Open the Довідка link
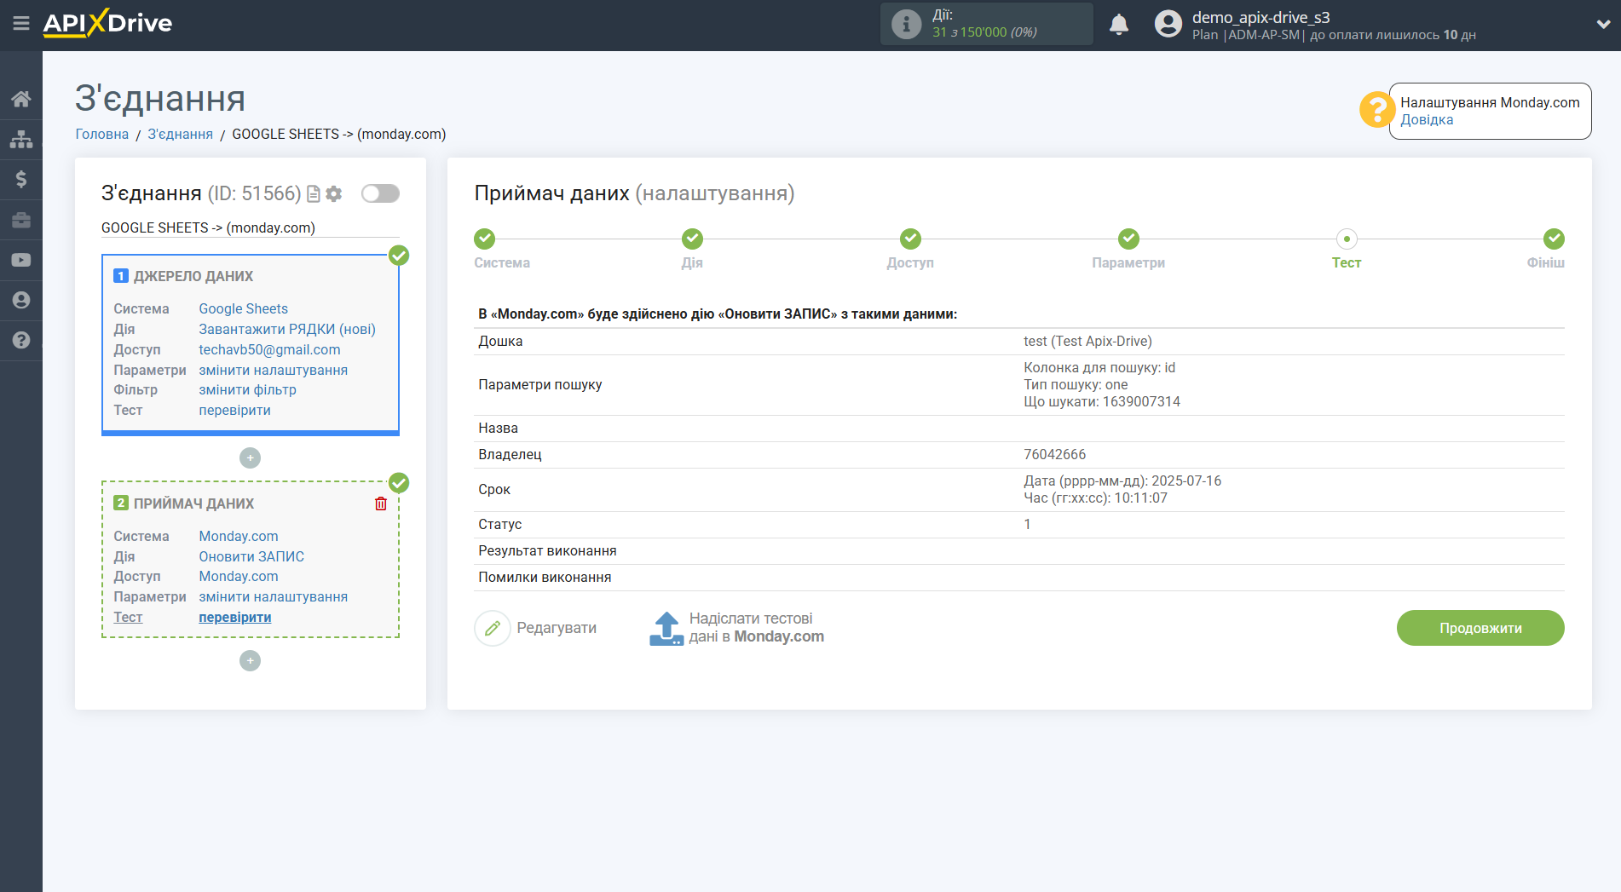The width and height of the screenshot is (1621, 892). point(1427,120)
